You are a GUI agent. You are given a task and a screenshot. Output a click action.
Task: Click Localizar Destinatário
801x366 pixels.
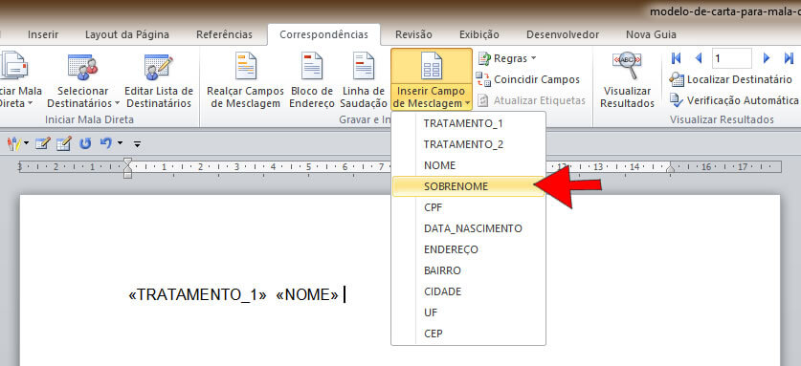point(731,79)
